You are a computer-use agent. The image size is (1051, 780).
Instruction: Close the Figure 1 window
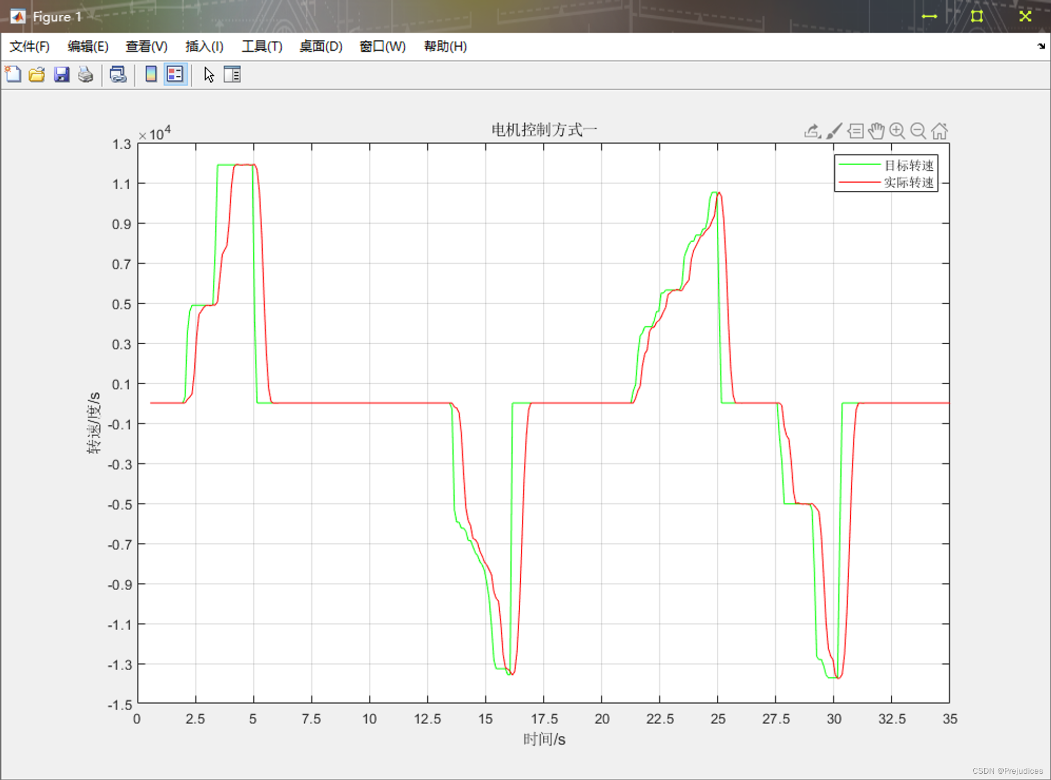pyautogui.click(x=1025, y=16)
